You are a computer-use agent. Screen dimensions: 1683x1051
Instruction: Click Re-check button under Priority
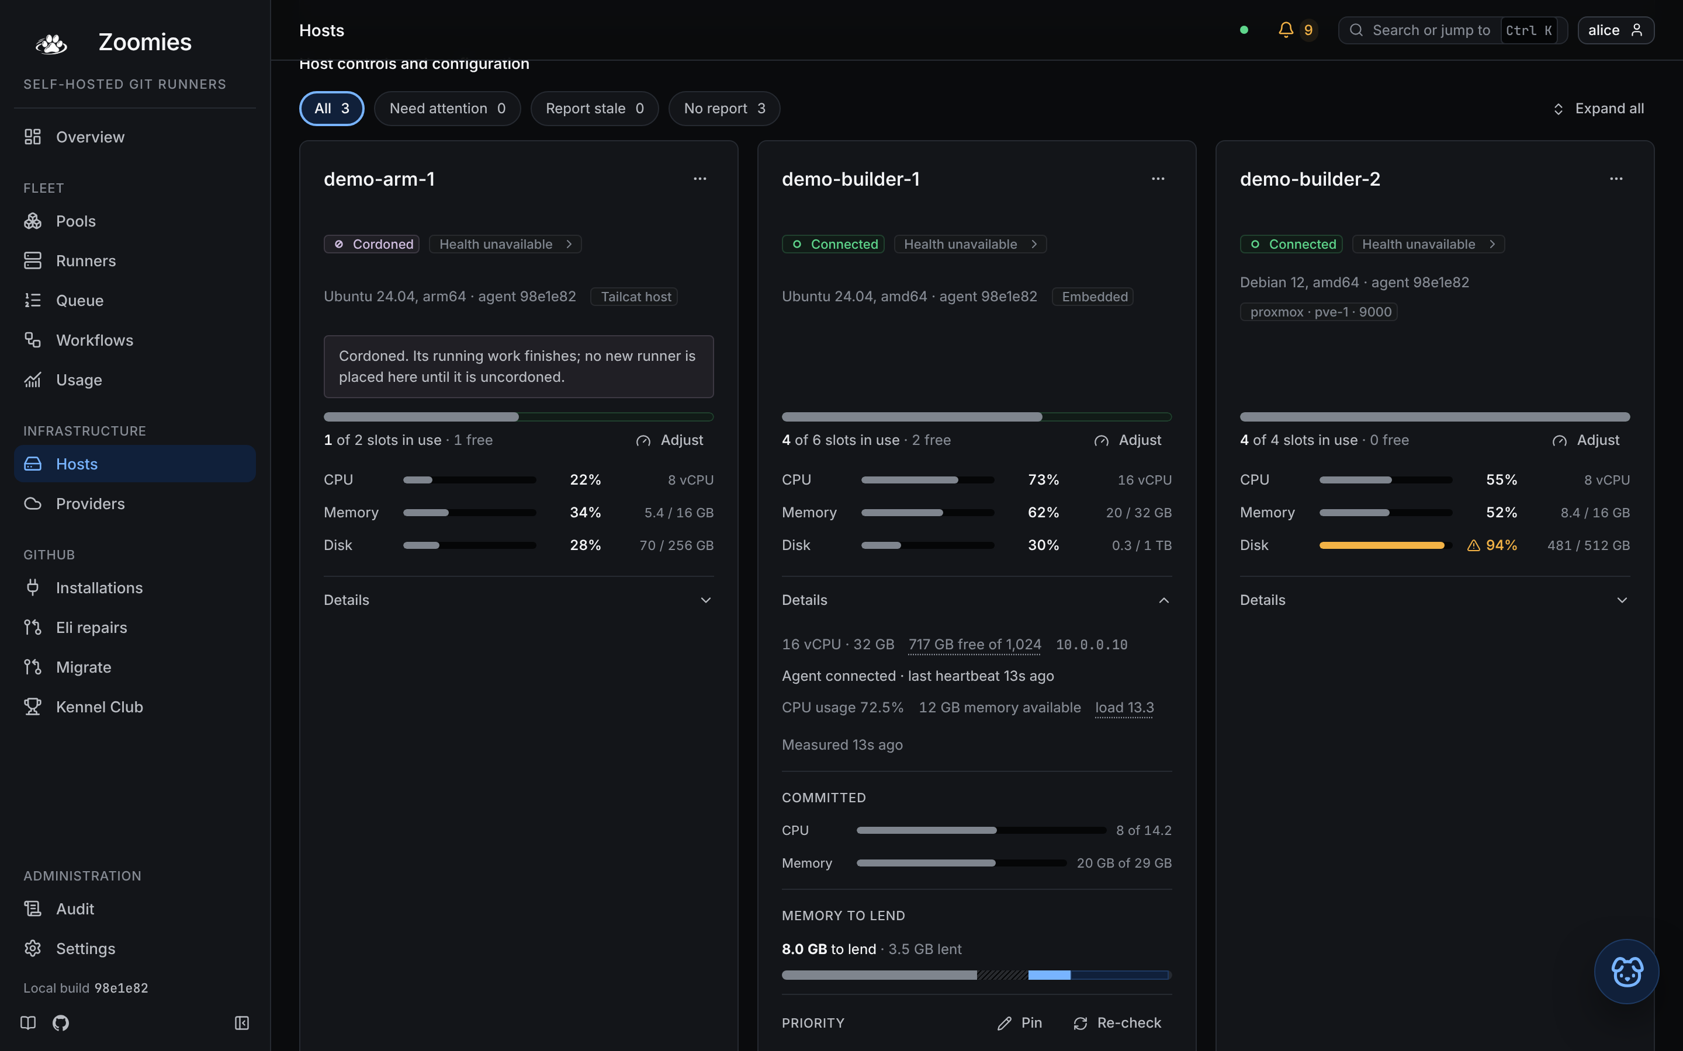pyautogui.click(x=1117, y=1022)
